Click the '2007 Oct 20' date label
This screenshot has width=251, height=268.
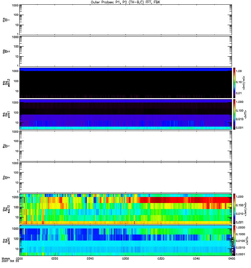[x=11, y=262]
